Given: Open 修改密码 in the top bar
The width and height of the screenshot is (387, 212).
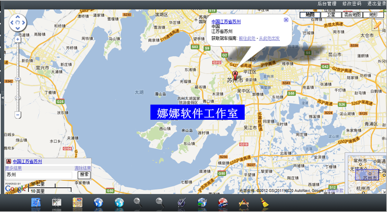Looking at the screenshot, I should pyautogui.click(x=352, y=3).
